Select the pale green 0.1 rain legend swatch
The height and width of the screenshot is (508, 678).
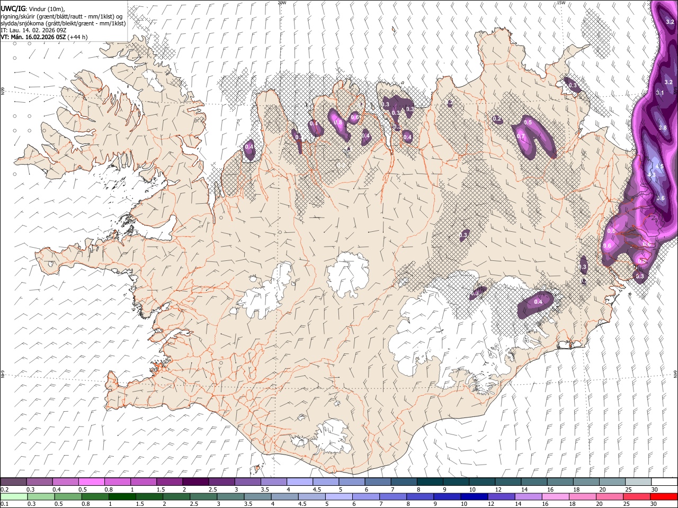[x=14, y=496]
